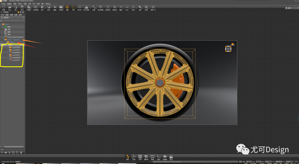The image size is (299, 164).
Task: Enable raytracing with the 光线跟踪 toolbar icon
Action: 35,8
